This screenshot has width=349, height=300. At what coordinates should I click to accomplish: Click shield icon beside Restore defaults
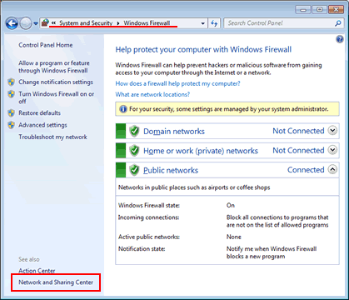11,113
